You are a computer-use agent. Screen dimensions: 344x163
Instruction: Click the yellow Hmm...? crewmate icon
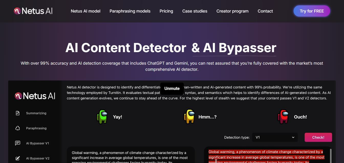point(189,117)
